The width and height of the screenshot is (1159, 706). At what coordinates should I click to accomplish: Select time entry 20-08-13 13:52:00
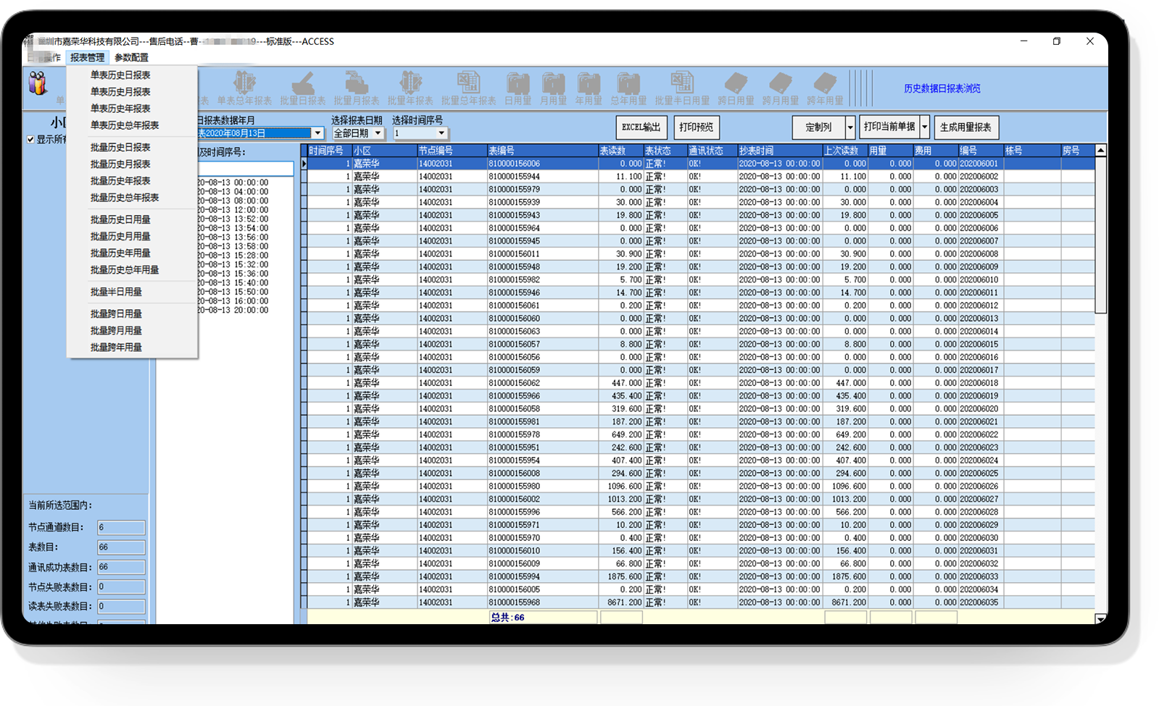click(233, 219)
